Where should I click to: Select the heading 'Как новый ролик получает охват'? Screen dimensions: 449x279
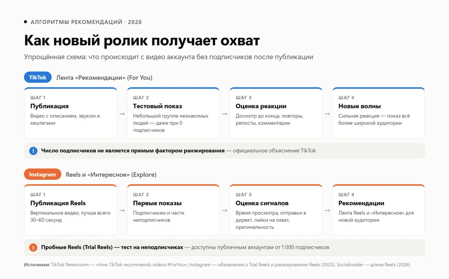pyautogui.click(x=142, y=41)
